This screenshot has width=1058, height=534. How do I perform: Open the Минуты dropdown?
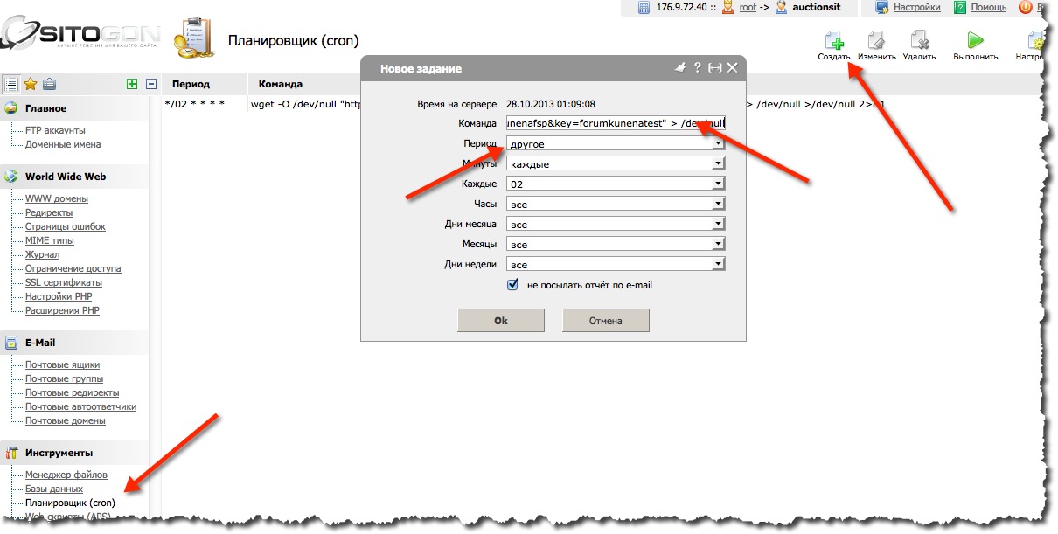(x=616, y=164)
